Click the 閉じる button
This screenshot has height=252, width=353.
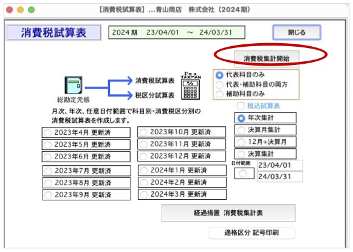click(x=296, y=32)
